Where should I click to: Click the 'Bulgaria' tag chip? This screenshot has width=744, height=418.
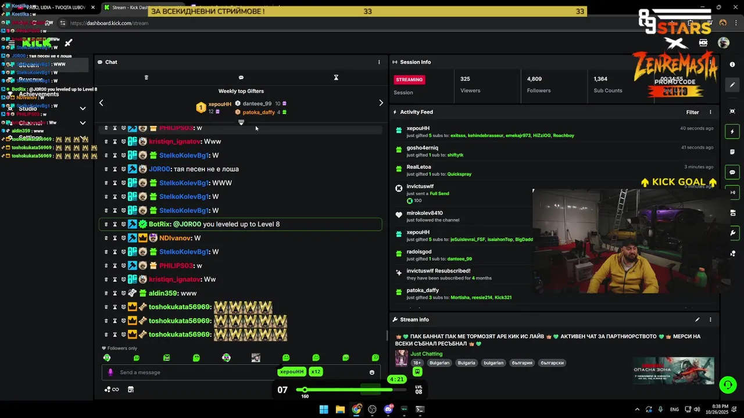click(x=466, y=363)
